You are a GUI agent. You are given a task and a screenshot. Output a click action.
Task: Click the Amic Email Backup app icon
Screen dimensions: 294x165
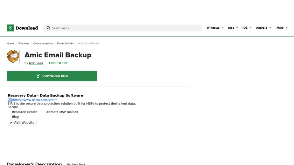pos(13,56)
